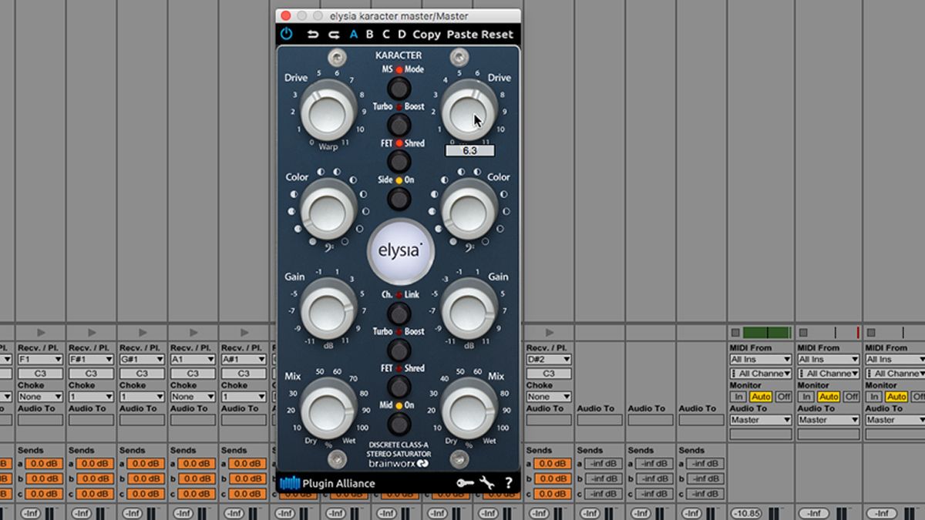Select preset slot D
The image size is (925, 520).
tap(402, 34)
